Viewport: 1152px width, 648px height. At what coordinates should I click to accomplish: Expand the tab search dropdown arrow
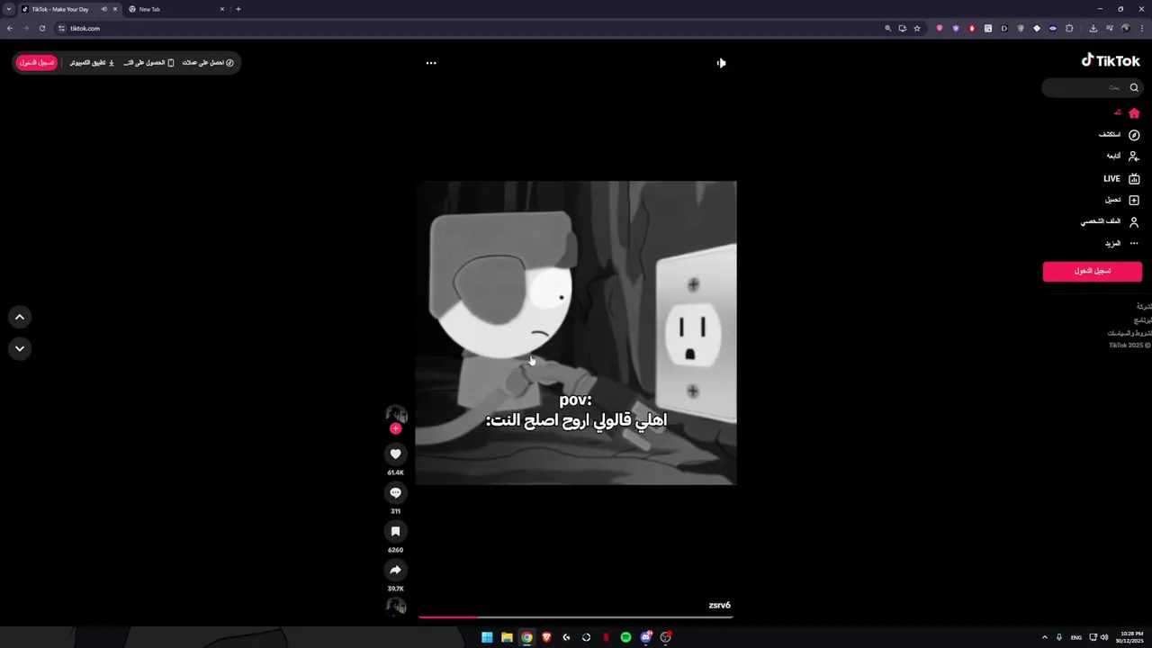[9, 9]
